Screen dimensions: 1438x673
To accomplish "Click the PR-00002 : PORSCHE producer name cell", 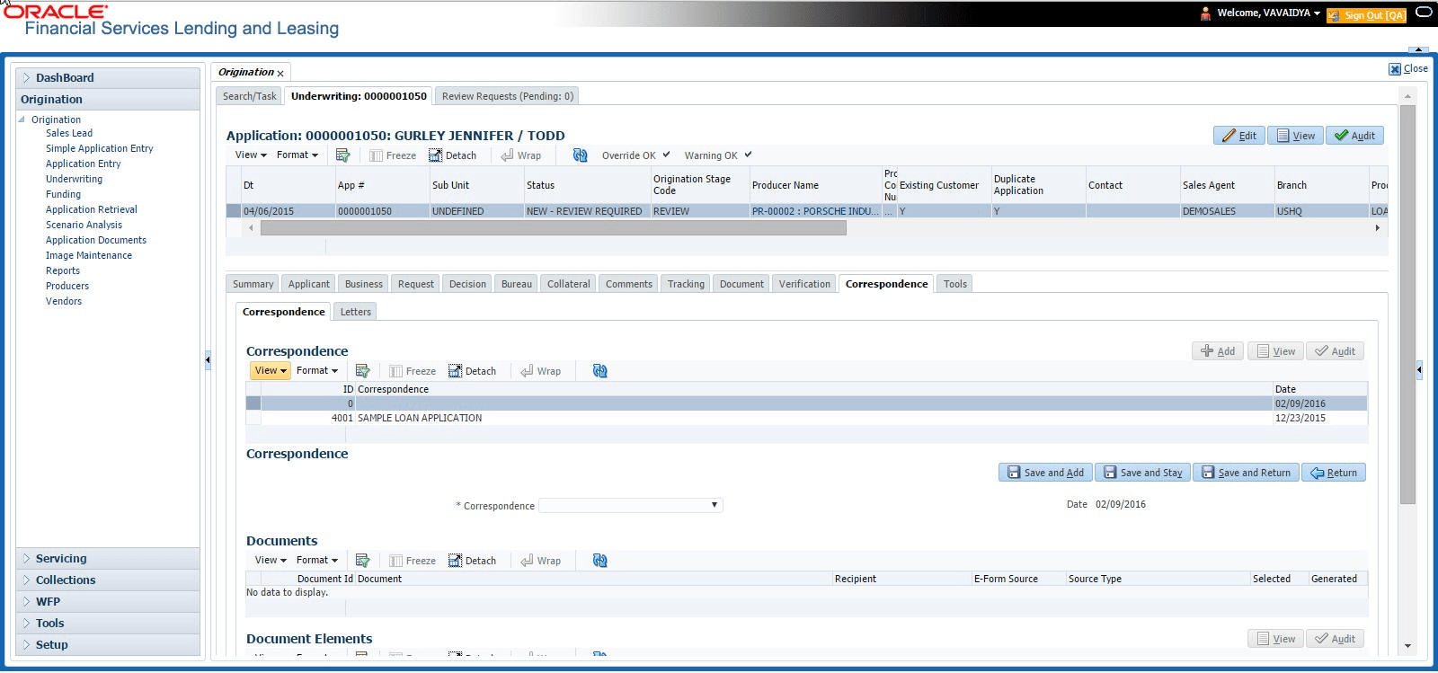I will coord(815,211).
